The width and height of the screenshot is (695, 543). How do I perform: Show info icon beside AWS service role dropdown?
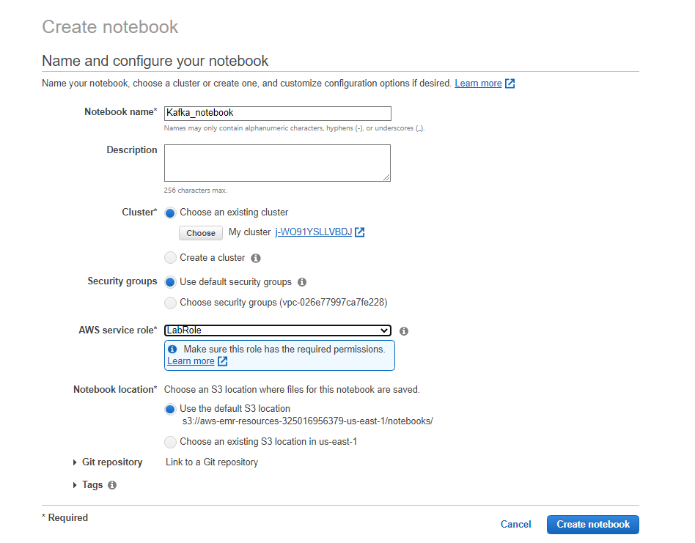pos(404,330)
